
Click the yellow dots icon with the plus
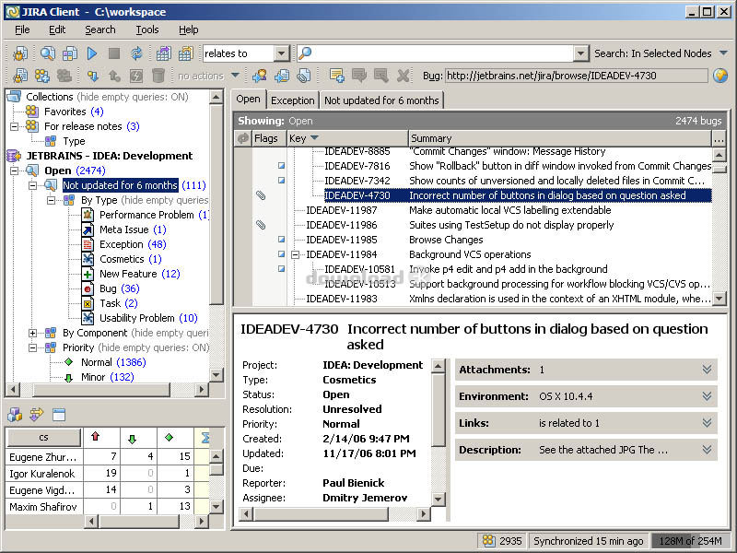tap(41, 76)
